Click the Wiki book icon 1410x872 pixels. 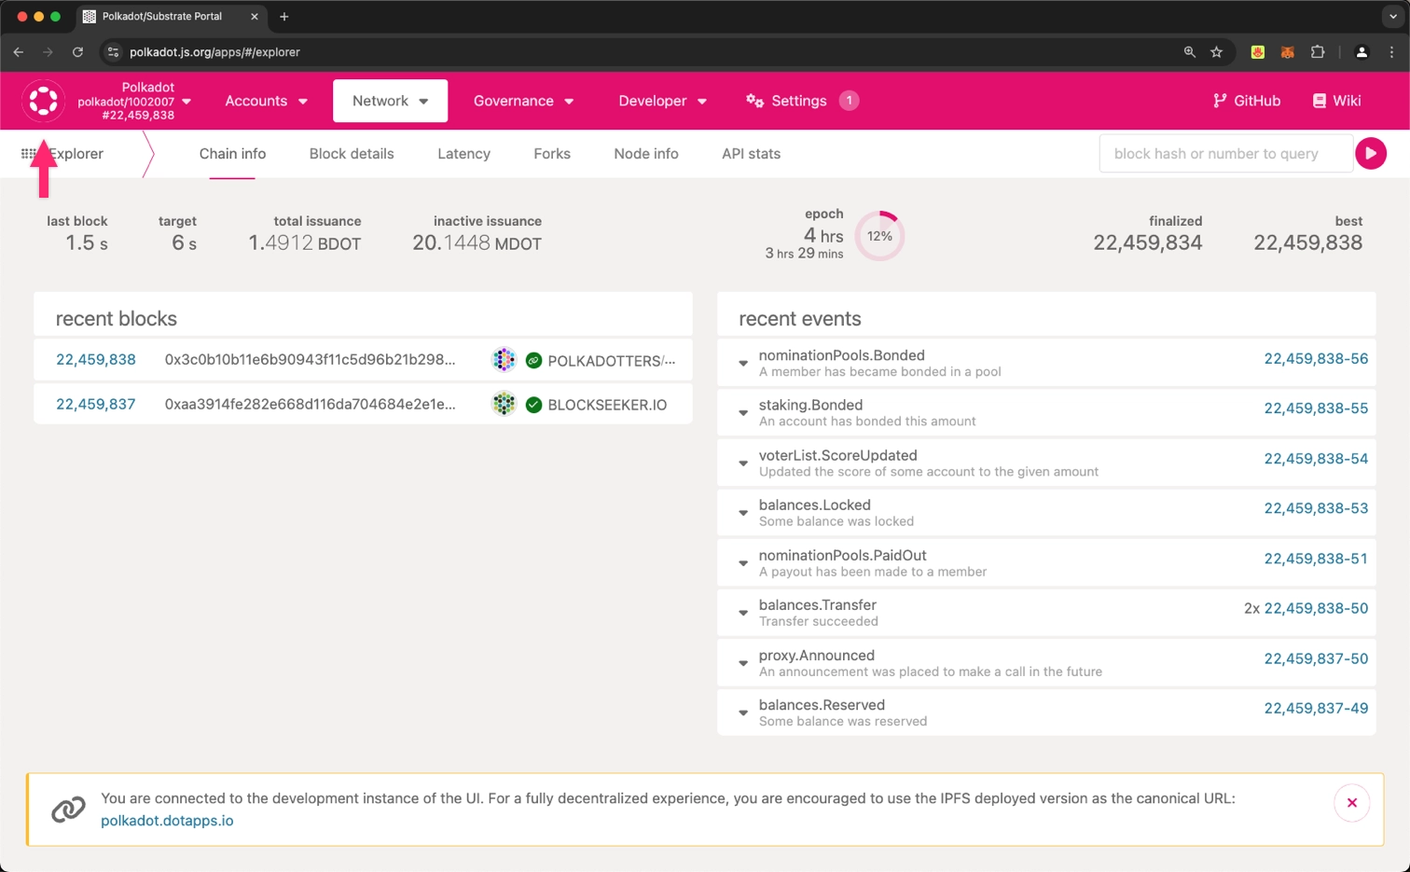pyautogui.click(x=1319, y=101)
